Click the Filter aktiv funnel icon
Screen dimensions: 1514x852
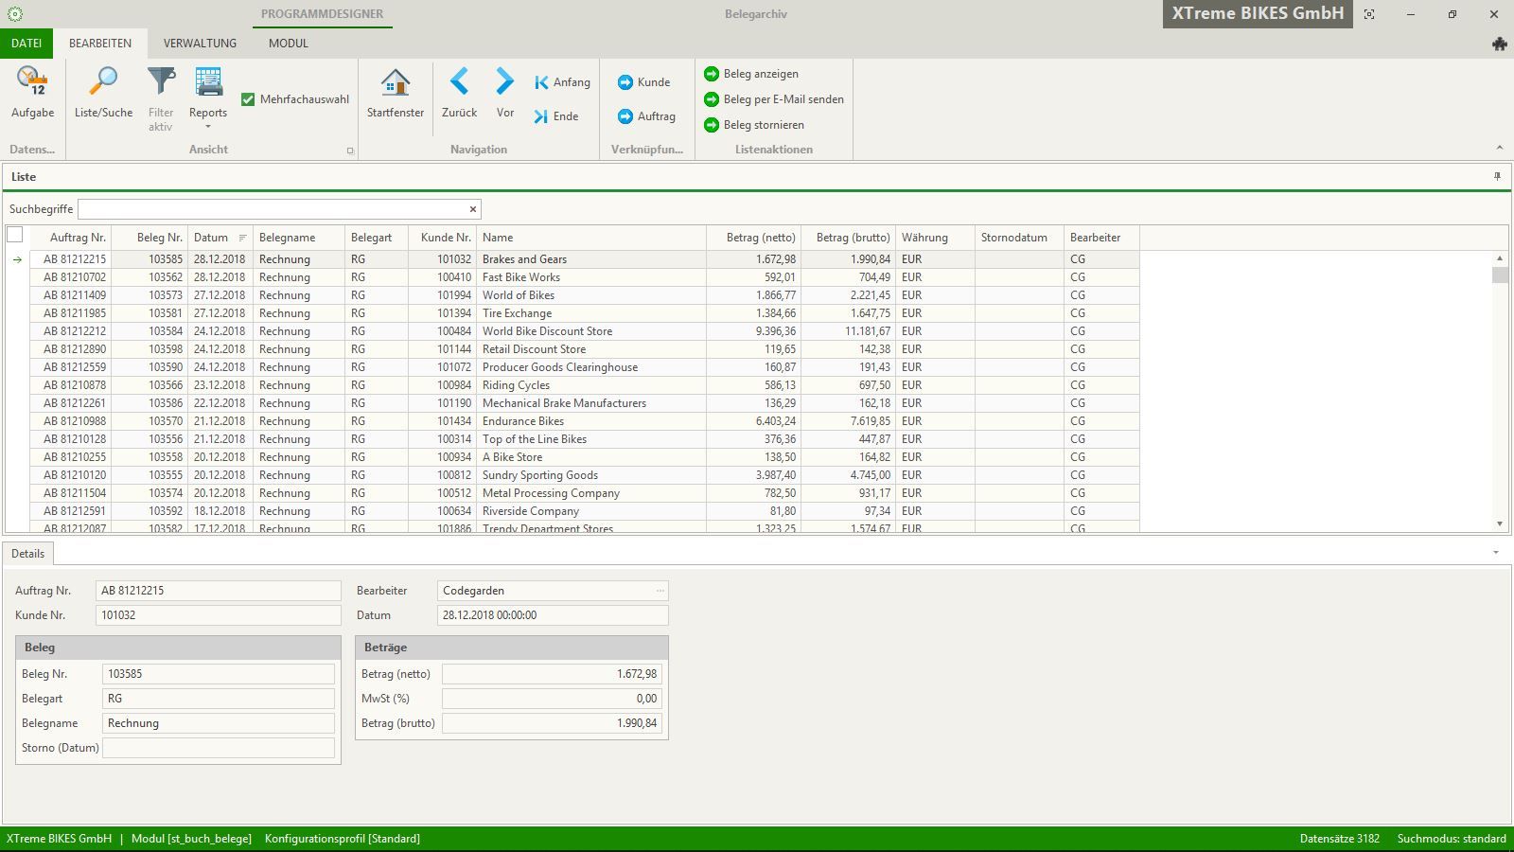161,82
